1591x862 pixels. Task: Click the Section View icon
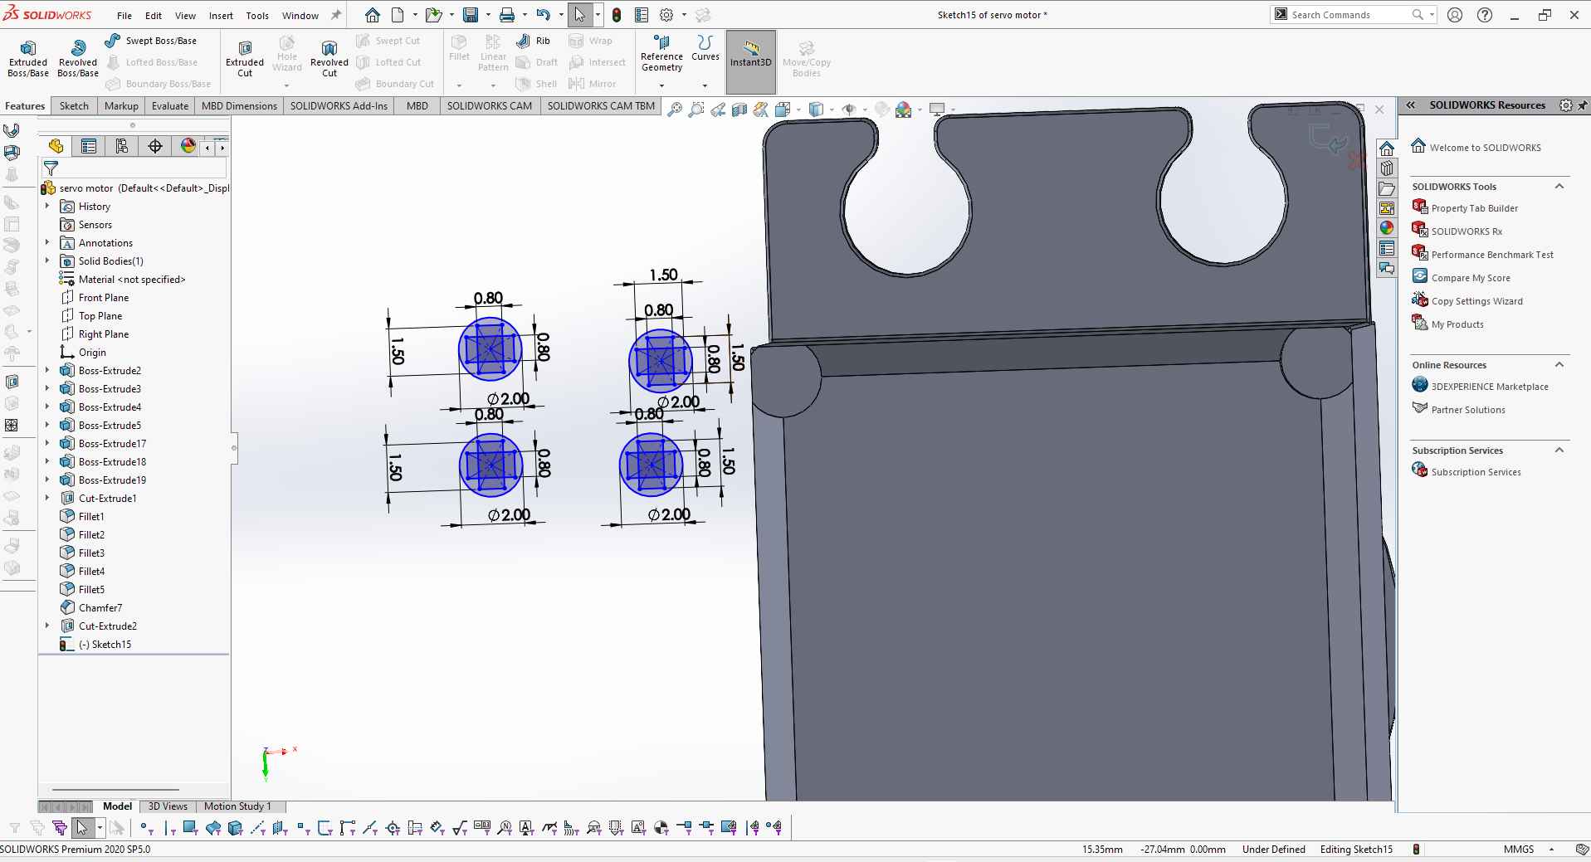pyautogui.click(x=739, y=109)
